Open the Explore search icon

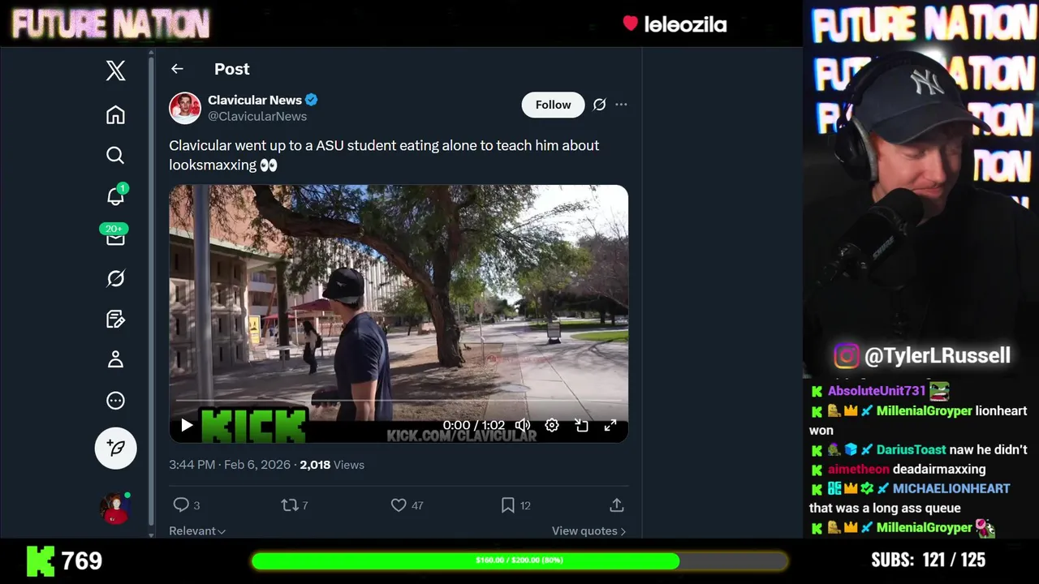[115, 155]
